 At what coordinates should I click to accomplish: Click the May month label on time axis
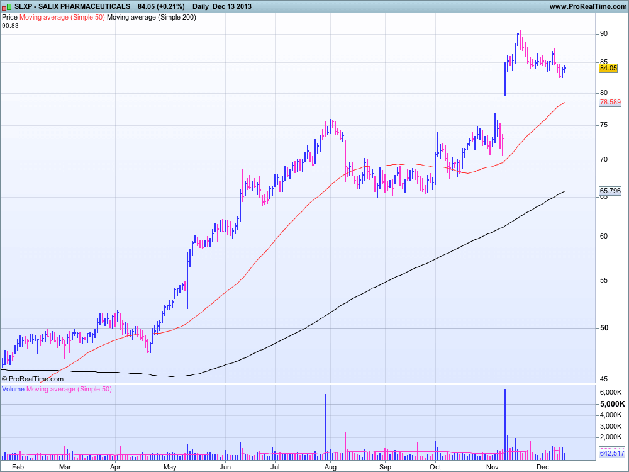[x=170, y=467]
